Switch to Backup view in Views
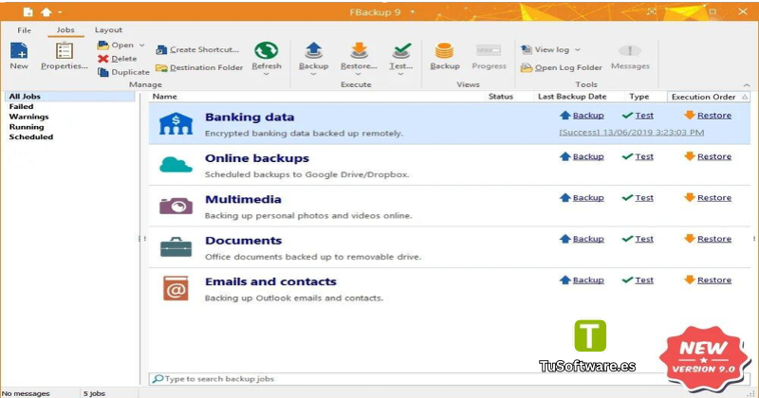This screenshot has width=759, height=398. pyautogui.click(x=444, y=56)
